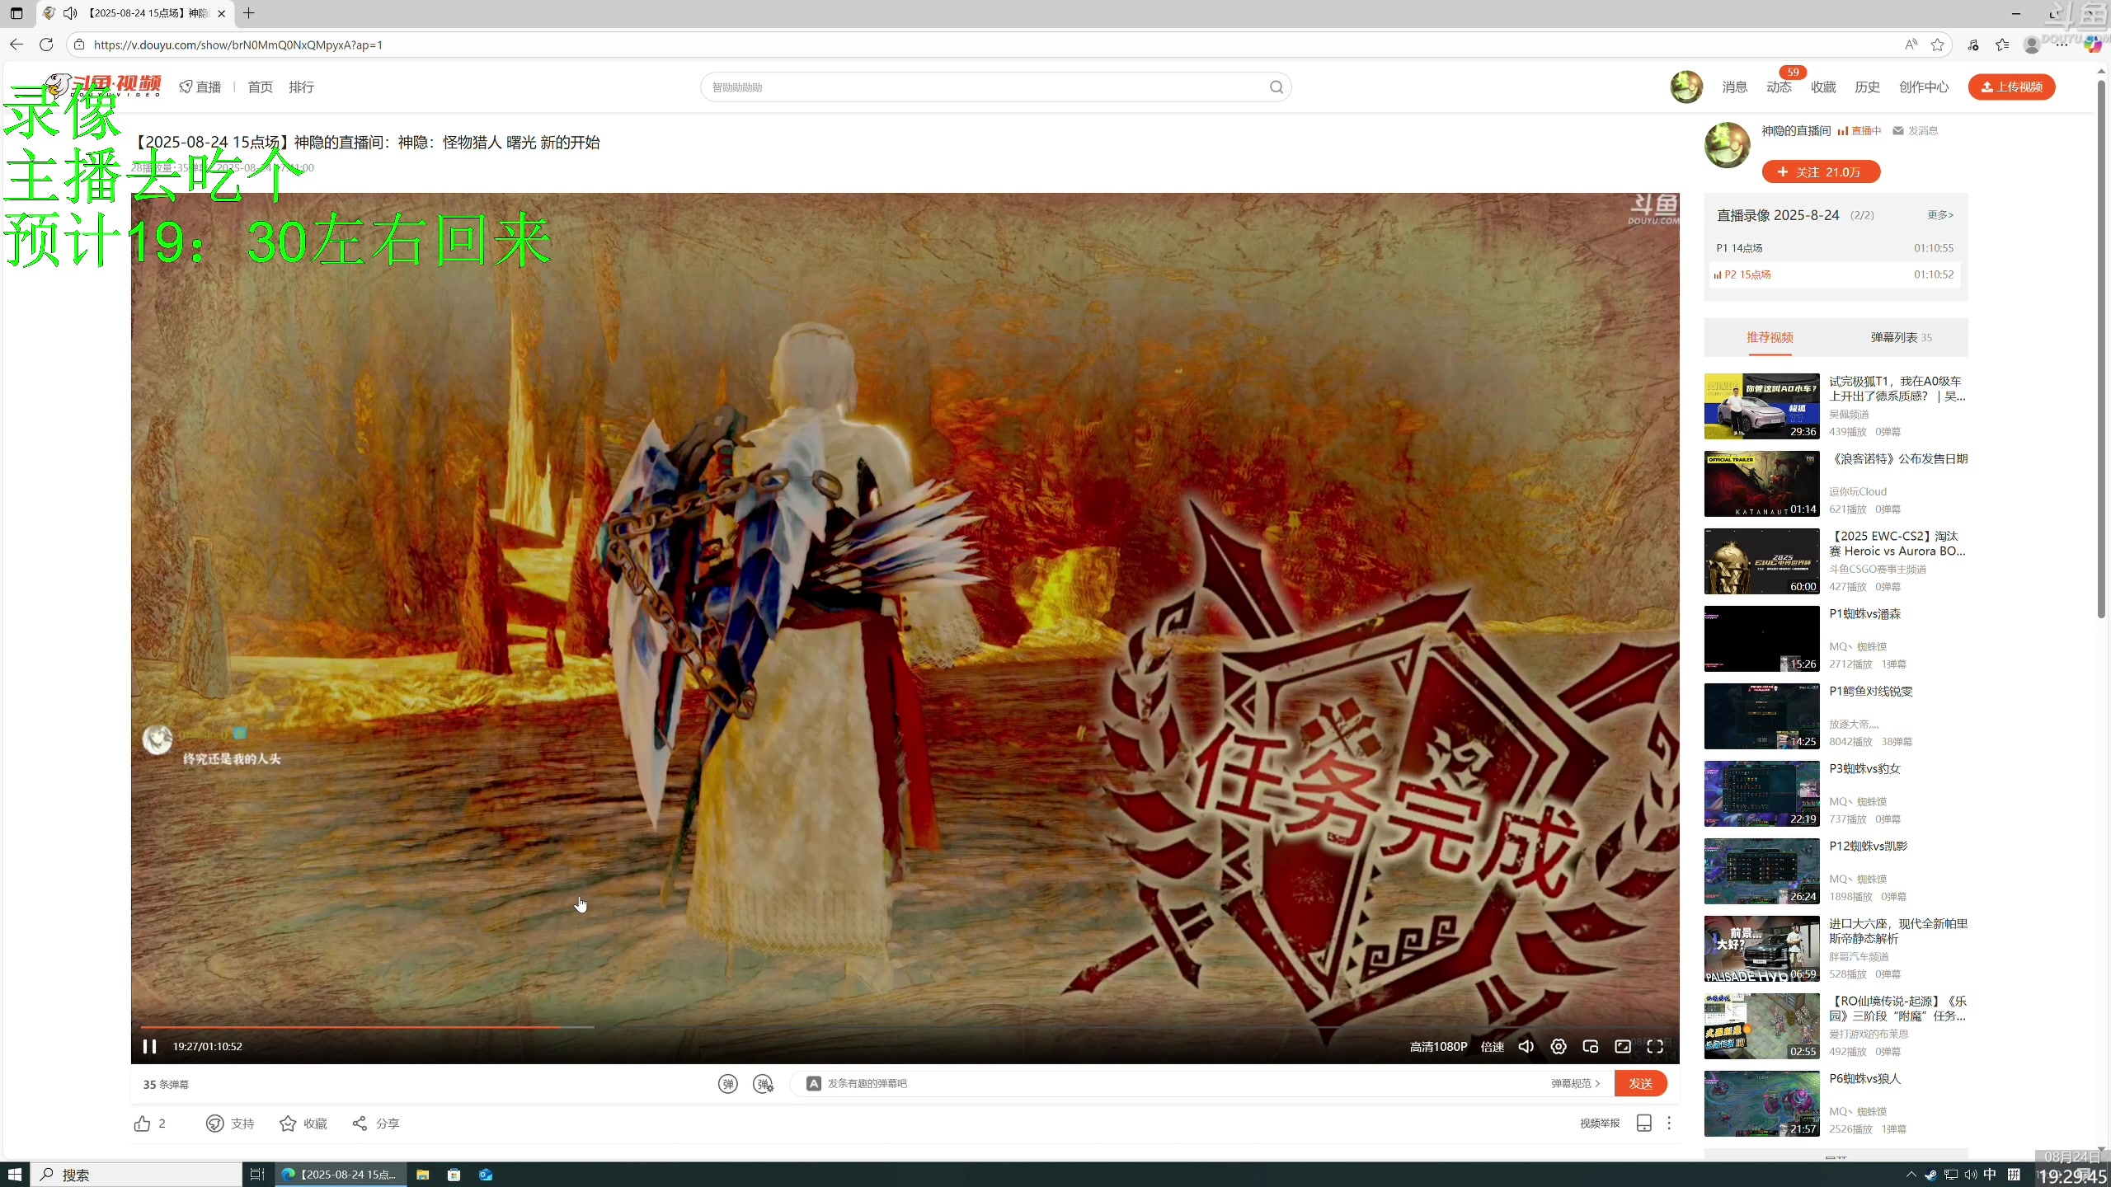Enter fullscreen with the fullscreen icon
Screen dimensions: 2111x1187
click(x=1655, y=1046)
